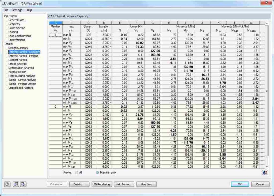Click the Details... button
This screenshot has width=274, height=196.
[x=79, y=184]
